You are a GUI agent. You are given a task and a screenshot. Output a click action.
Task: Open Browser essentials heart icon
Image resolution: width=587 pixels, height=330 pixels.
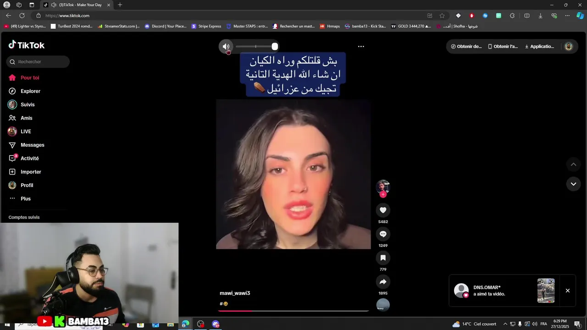(554, 16)
